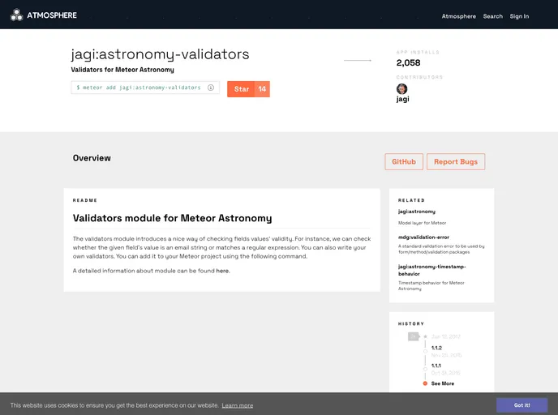The width and height of the screenshot is (558, 415).
Task: Click the latest version badge in History
Action: (x=413, y=336)
